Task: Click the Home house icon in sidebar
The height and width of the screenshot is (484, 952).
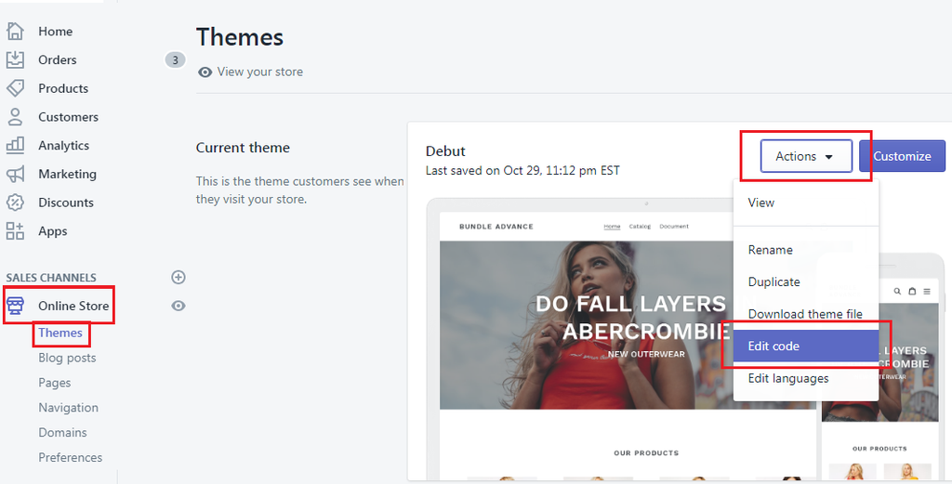Action: click(15, 31)
